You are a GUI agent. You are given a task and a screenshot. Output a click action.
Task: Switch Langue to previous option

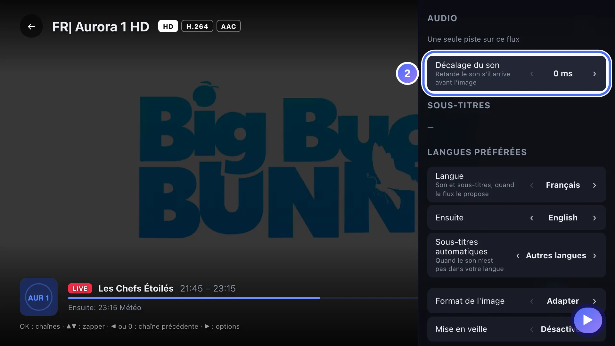[532, 185]
